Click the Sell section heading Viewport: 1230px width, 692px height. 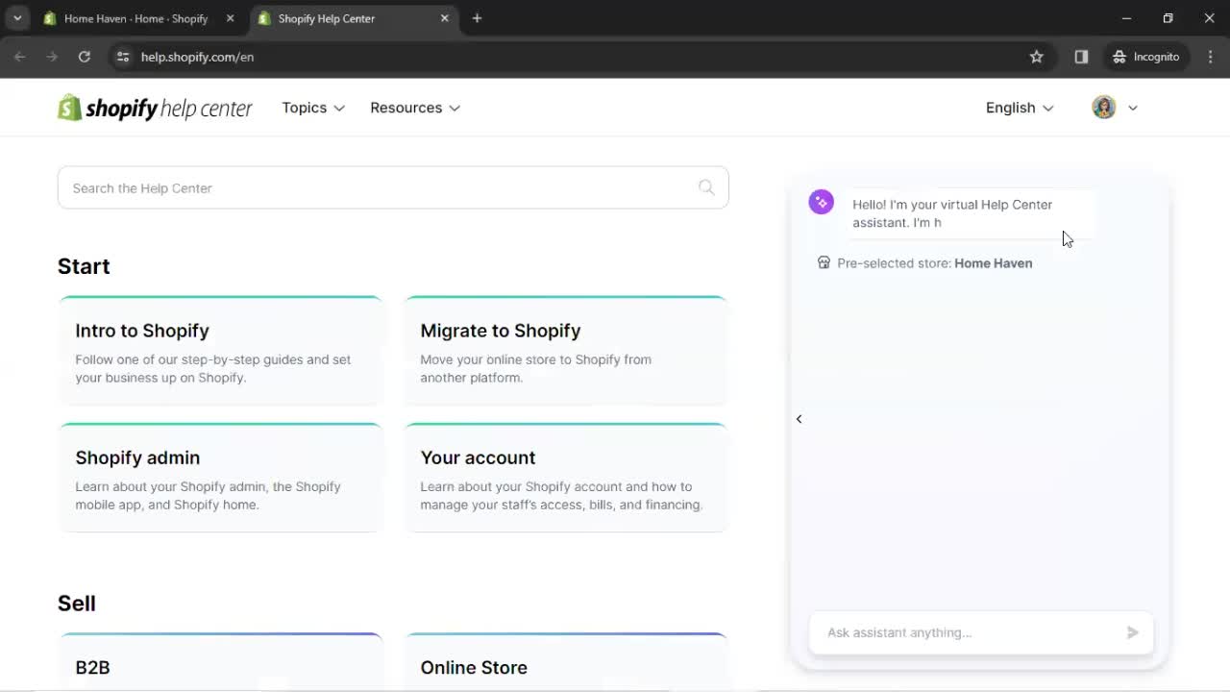77,604
